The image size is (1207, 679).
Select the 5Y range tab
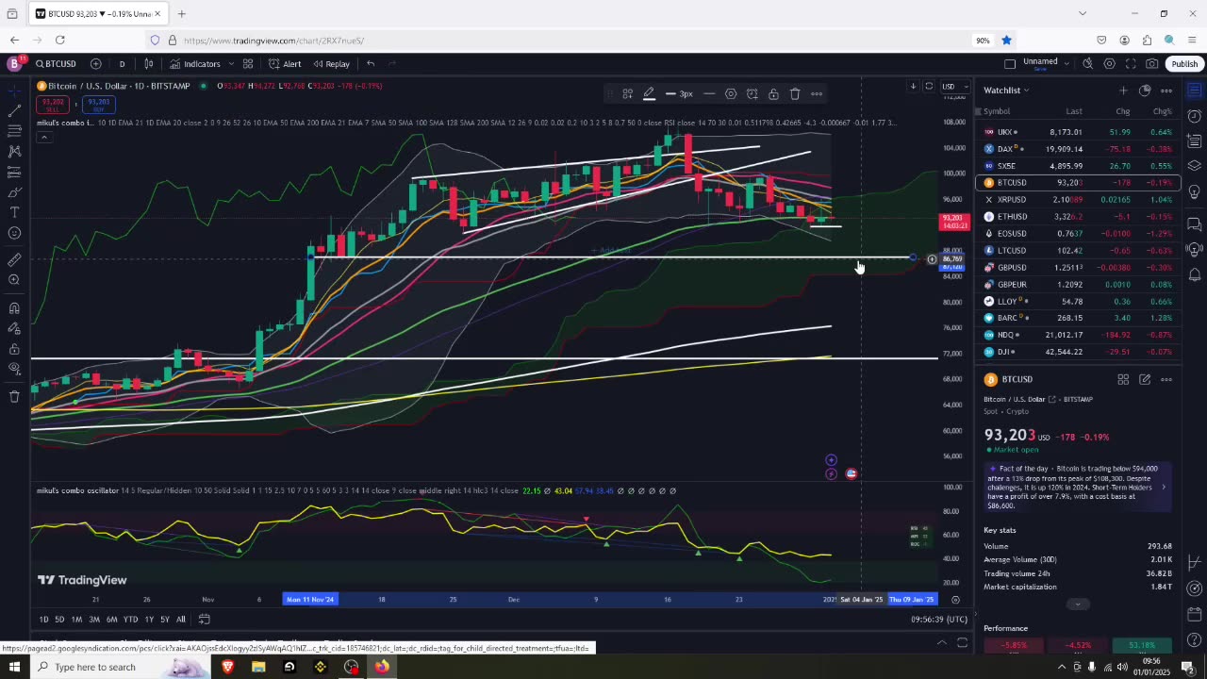pos(164,620)
